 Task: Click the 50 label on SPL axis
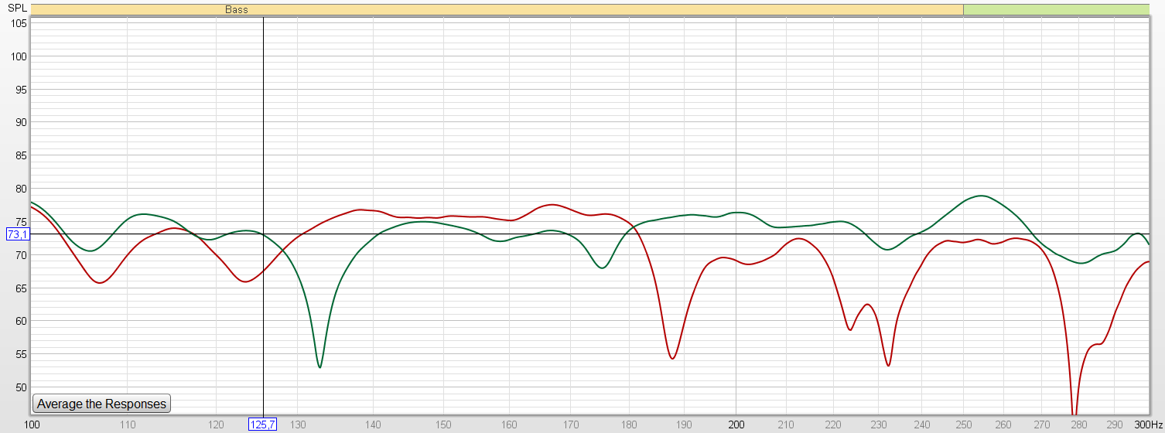(x=21, y=387)
